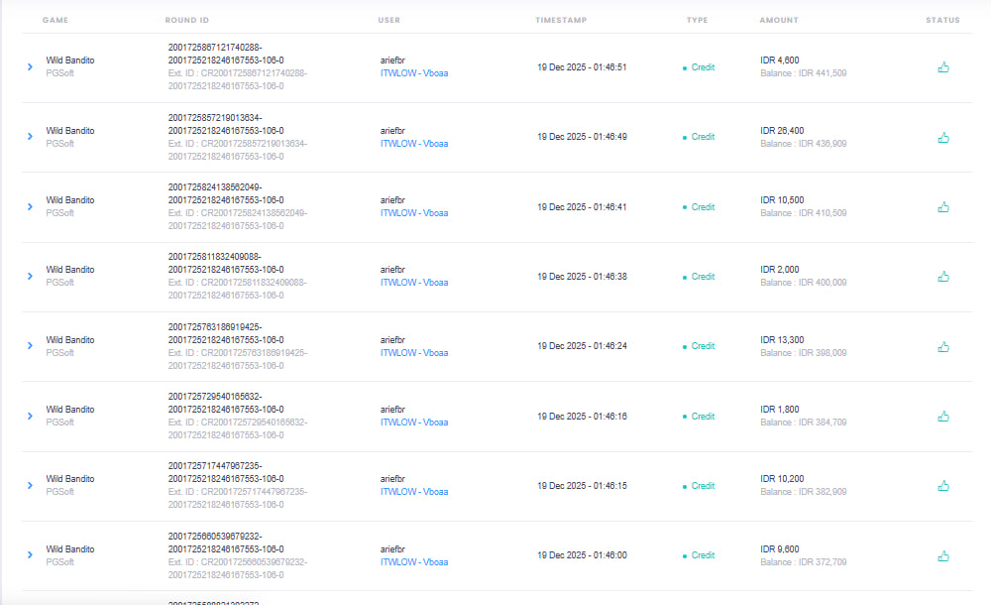Click thumbs-up status icon for 01:46:15 row
Screen dimensions: 991x605
pyautogui.click(x=943, y=486)
